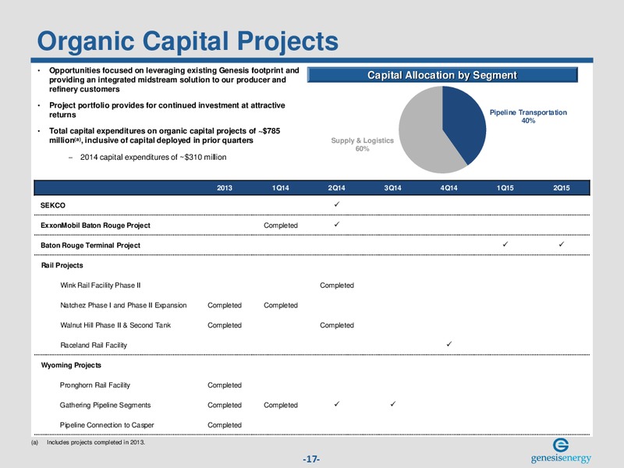This screenshot has height=468, width=624.
Task: Click the 1Q14 Completed cell for Natchez
Action: (x=281, y=305)
